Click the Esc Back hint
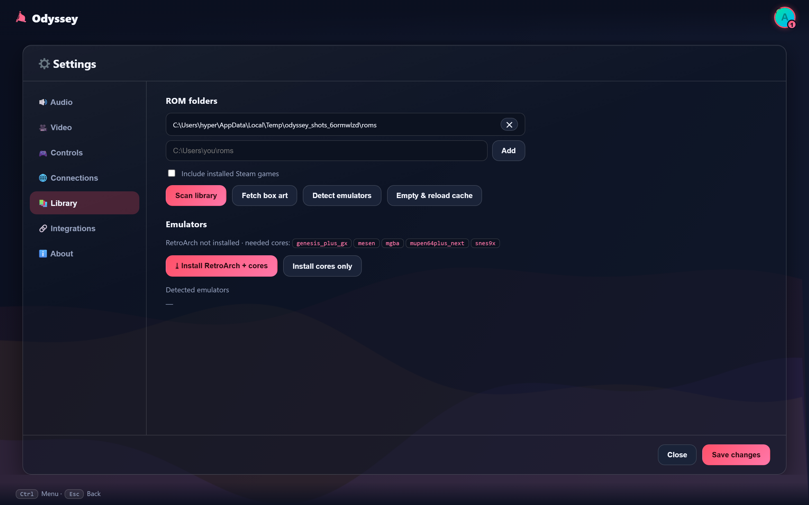Image resolution: width=809 pixels, height=505 pixels. [83, 494]
